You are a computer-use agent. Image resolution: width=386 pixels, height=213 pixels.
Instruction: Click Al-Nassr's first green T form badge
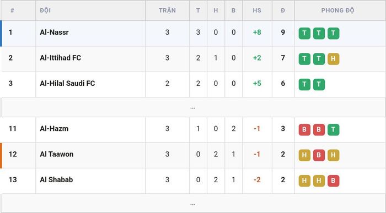coord(304,34)
